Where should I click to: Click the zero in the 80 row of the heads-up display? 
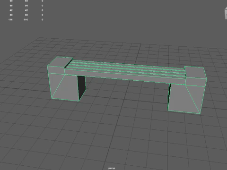coord(42,15)
